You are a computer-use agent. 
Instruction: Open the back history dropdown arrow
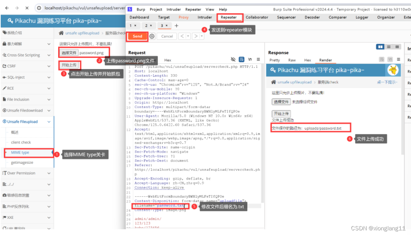[x=188, y=36]
